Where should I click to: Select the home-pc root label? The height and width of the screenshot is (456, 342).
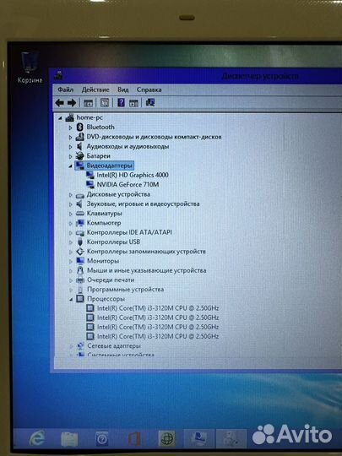pyautogui.click(x=90, y=117)
